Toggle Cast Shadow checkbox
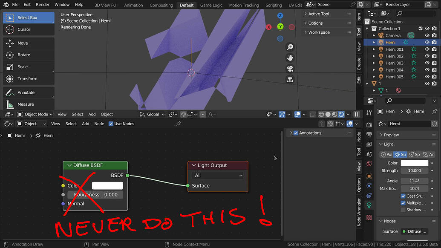Screen dimensions: 441x248 403,196
